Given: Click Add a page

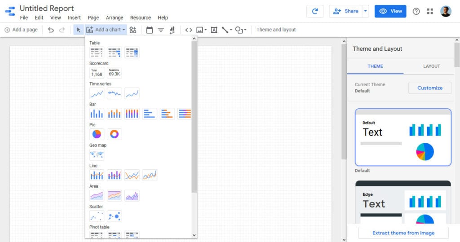Looking at the screenshot, I should coord(21,30).
